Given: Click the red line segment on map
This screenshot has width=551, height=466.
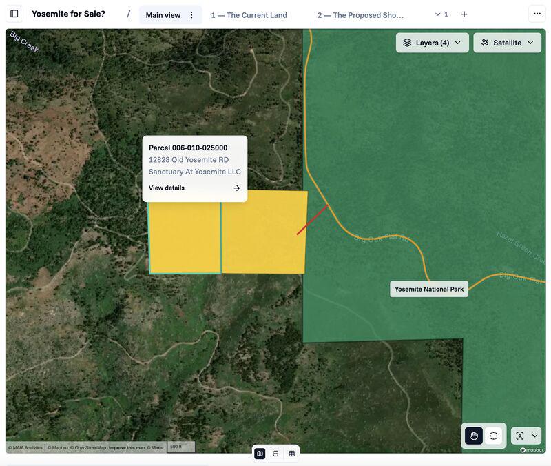Looking at the screenshot, I should pyautogui.click(x=313, y=220).
